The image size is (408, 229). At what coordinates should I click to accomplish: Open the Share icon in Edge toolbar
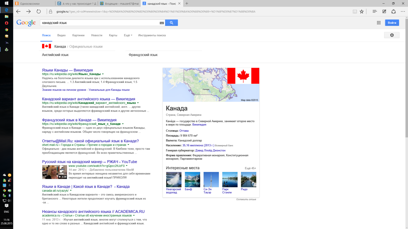393,11
